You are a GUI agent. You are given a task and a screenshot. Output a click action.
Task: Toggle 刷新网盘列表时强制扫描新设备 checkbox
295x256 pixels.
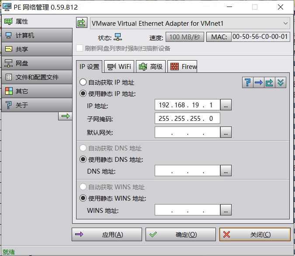[80, 48]
